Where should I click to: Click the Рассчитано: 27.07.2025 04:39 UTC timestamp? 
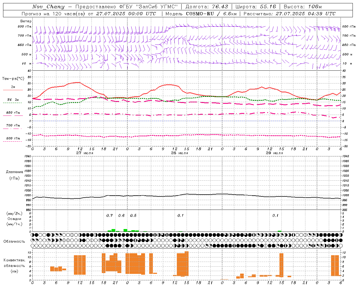(x=290, y=14)
